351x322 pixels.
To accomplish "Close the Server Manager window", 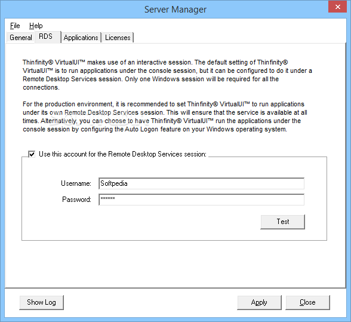I will [x=338, y=7].
